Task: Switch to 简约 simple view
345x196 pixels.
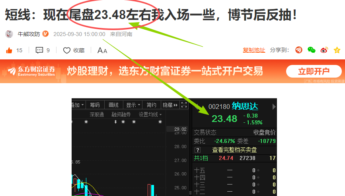Action: (152, 105)
